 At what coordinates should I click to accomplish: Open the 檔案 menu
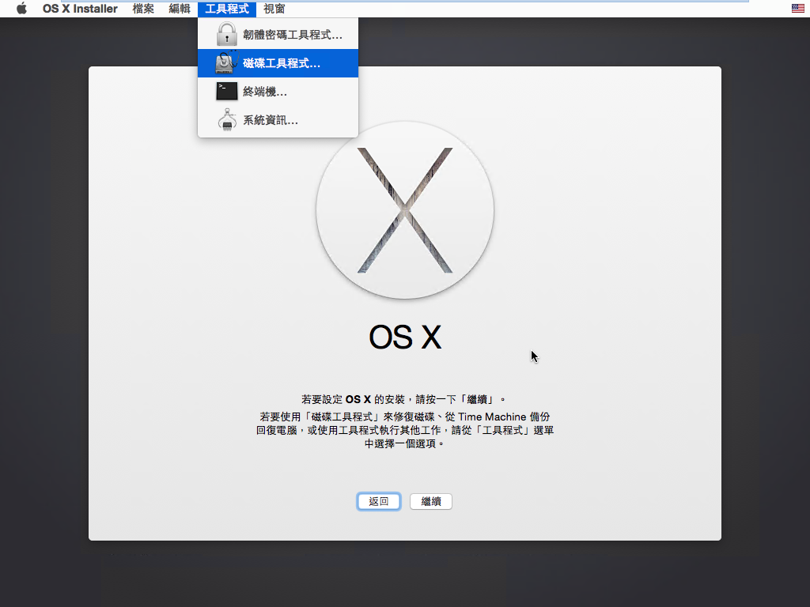(143, 8)
